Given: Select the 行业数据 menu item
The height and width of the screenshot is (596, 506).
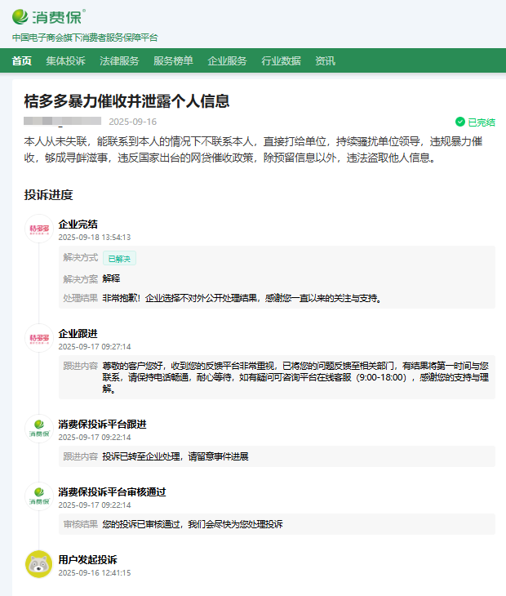Looking at the screenshot, I should pos(281,60).
